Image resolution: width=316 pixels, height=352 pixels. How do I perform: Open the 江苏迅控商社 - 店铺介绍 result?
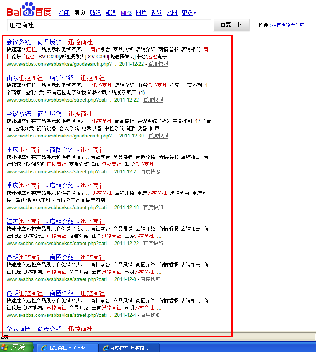tap(55, 221)
